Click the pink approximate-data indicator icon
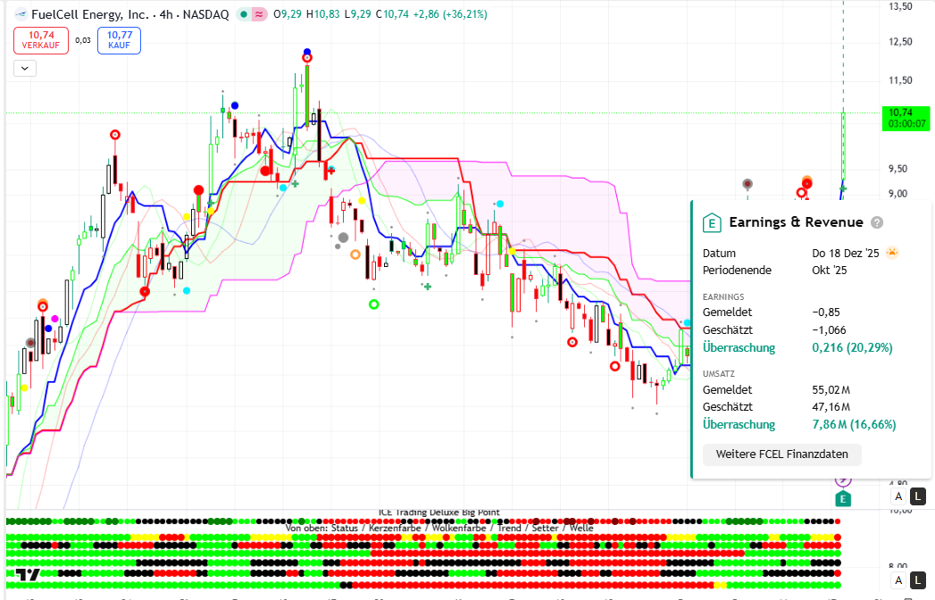The width and height of the screenshot is (935, 600). point(260,14)
